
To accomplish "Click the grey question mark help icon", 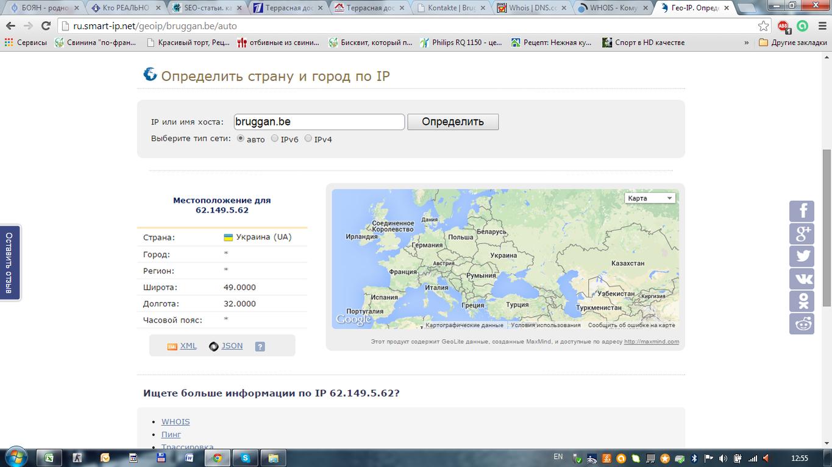I will pos(260,346).
